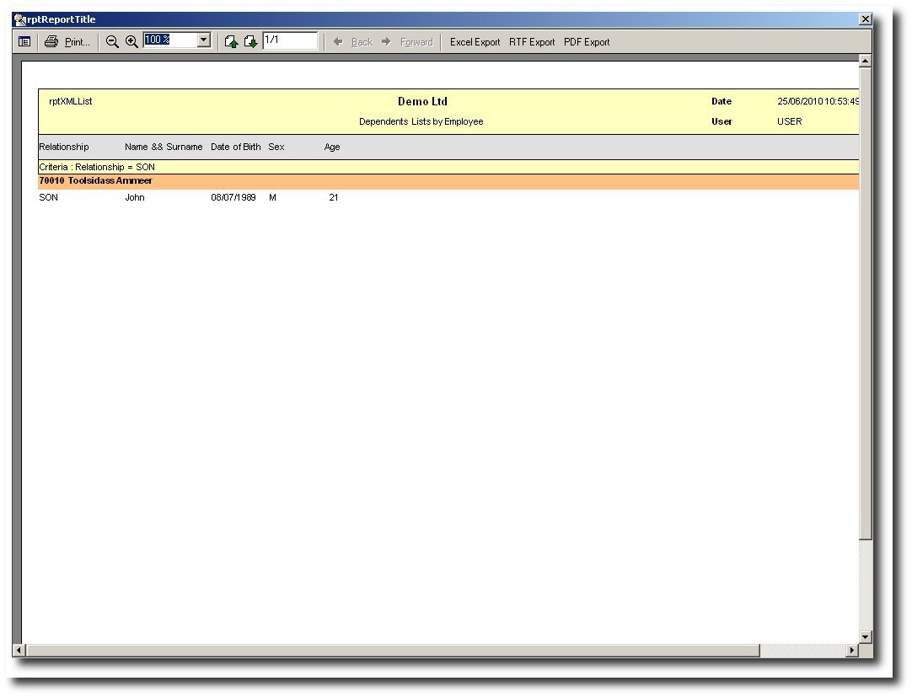
Task: Click the horizontal scrollbar right arrow
Action: tap(851, 651)
